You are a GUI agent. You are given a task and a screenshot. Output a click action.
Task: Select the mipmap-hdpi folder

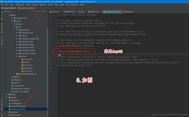[26, 42]
